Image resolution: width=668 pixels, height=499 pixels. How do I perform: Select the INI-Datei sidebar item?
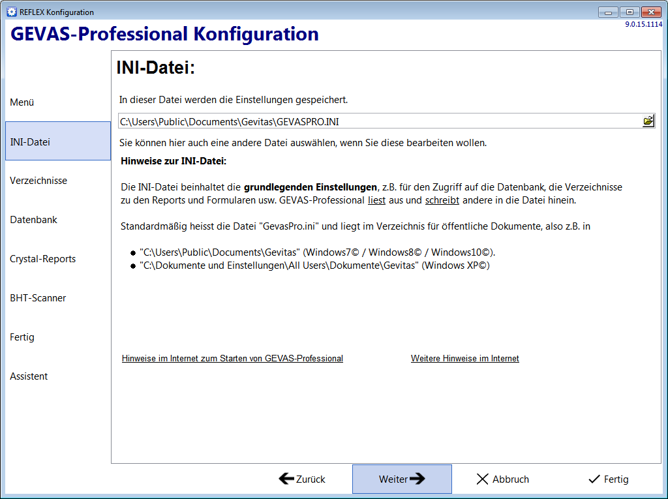coord(58,141)
